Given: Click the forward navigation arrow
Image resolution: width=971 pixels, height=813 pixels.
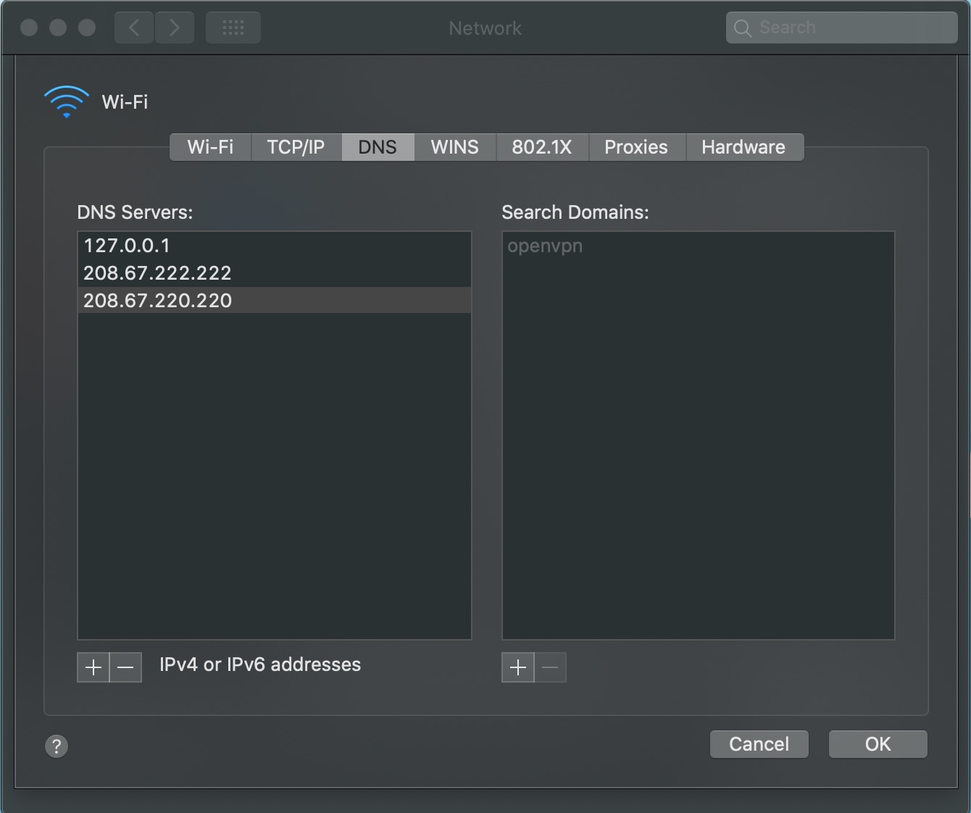Looking at the screenshot, I should coord(174,28).
